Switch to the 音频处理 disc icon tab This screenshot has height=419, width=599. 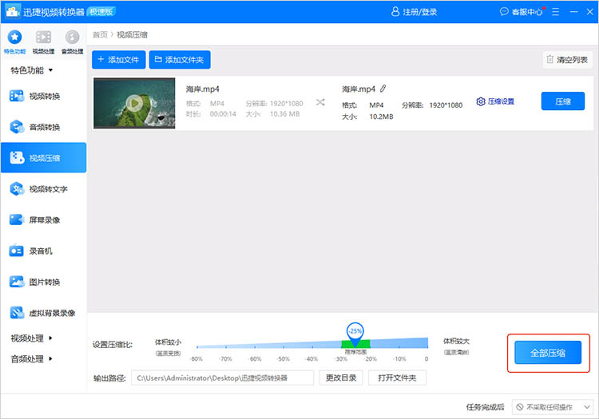pyautogui.click(x=72, y=42)
